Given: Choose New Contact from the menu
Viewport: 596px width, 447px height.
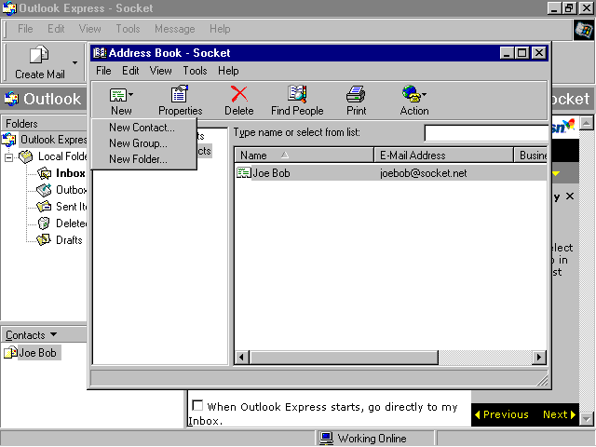Looking at the screenshot, I should 142,128.
